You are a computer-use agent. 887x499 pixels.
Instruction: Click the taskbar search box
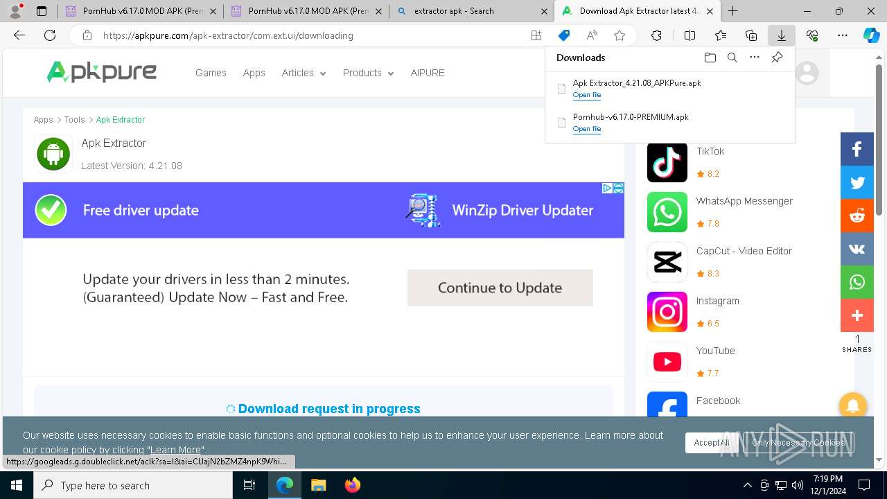[x=133, y=485]
